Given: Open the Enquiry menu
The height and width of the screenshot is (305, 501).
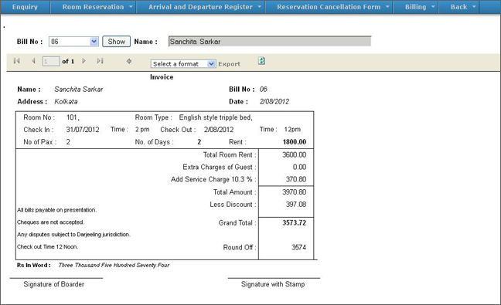Looking at the screenshot, I should click(x=25, y=7).
